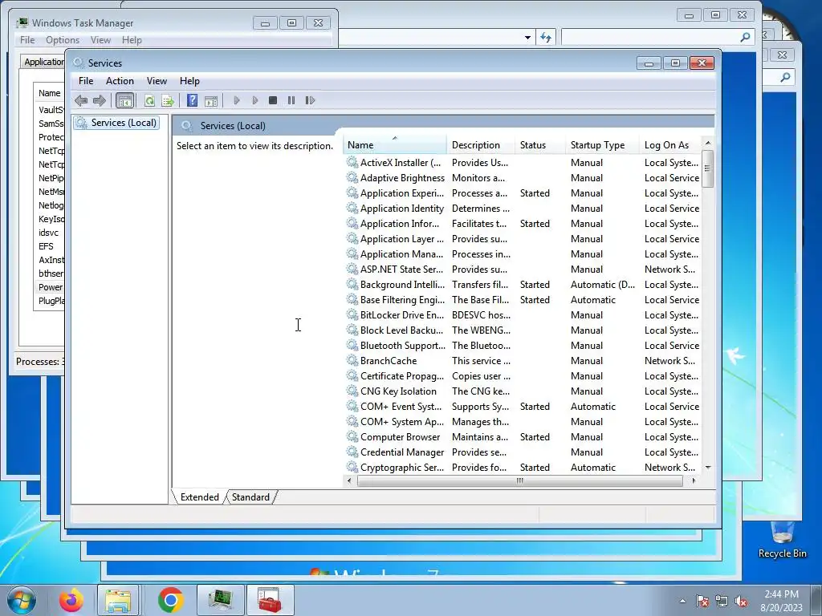
Task: Select the ActiveX Installer service row
Action: tap(523, 163)
